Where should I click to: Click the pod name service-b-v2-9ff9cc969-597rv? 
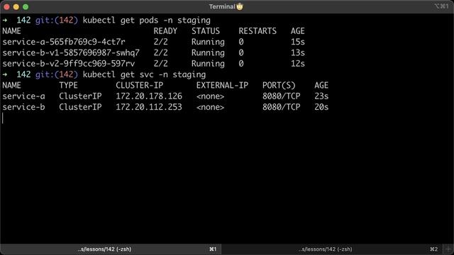click(69, 64)
